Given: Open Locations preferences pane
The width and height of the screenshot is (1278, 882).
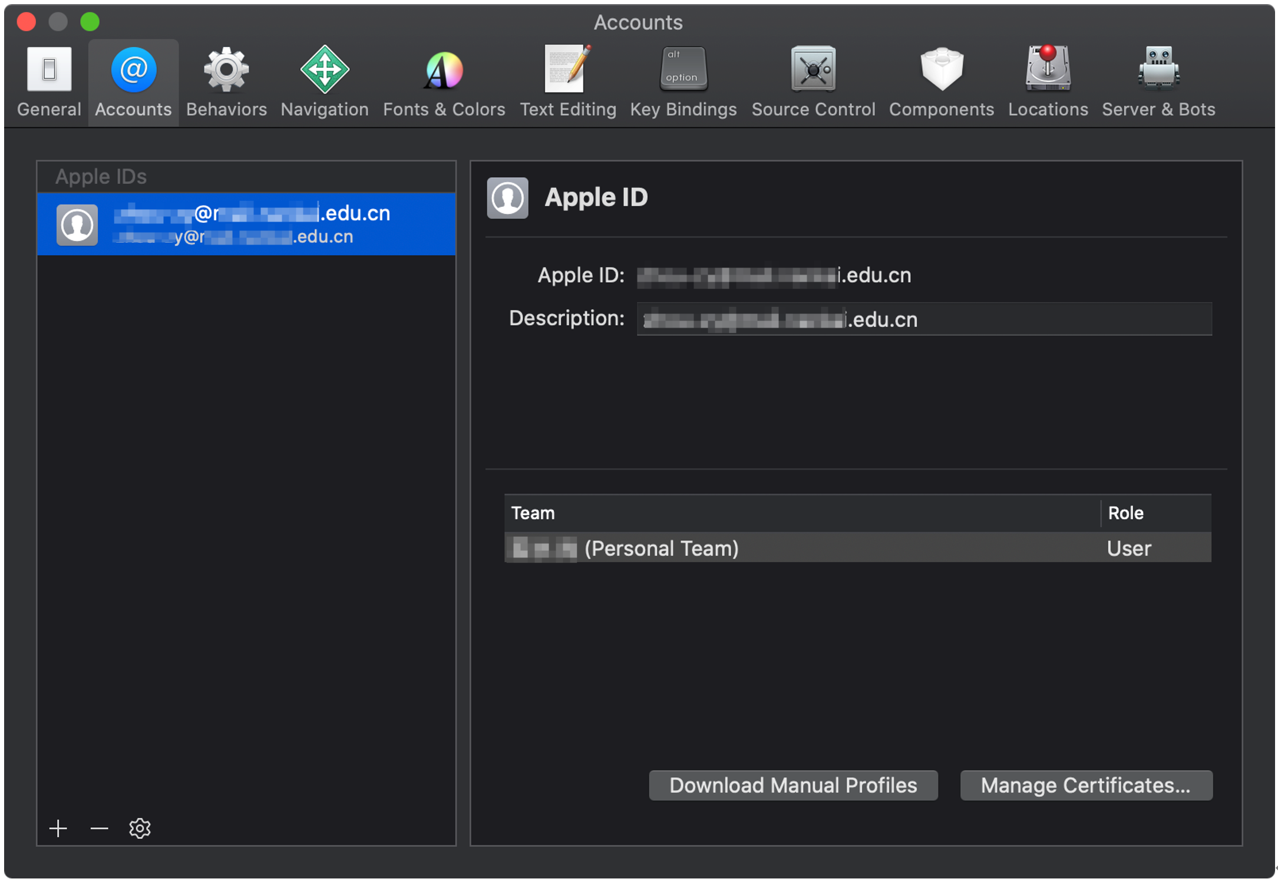Looking at the screenshot, I should pos(1048,82).
